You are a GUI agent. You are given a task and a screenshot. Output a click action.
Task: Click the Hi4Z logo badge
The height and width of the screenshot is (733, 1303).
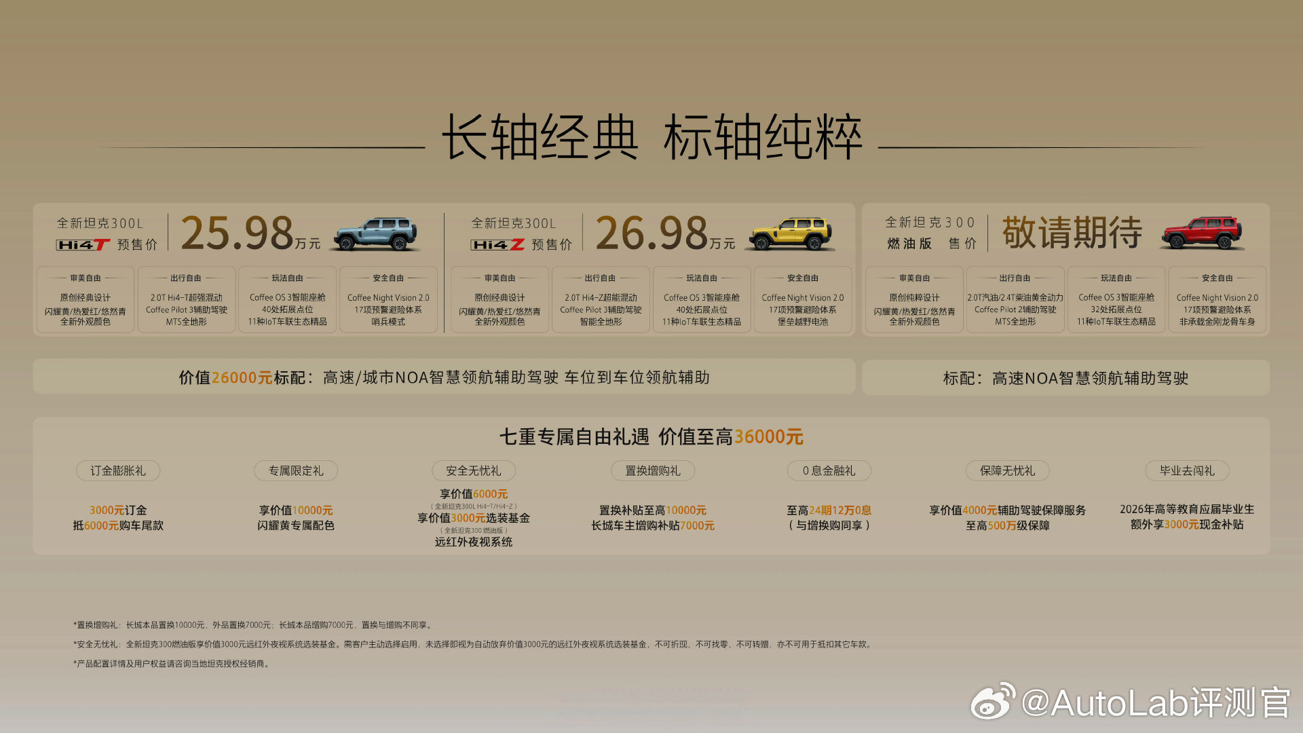pyautogui.click(x=497, y=245)
